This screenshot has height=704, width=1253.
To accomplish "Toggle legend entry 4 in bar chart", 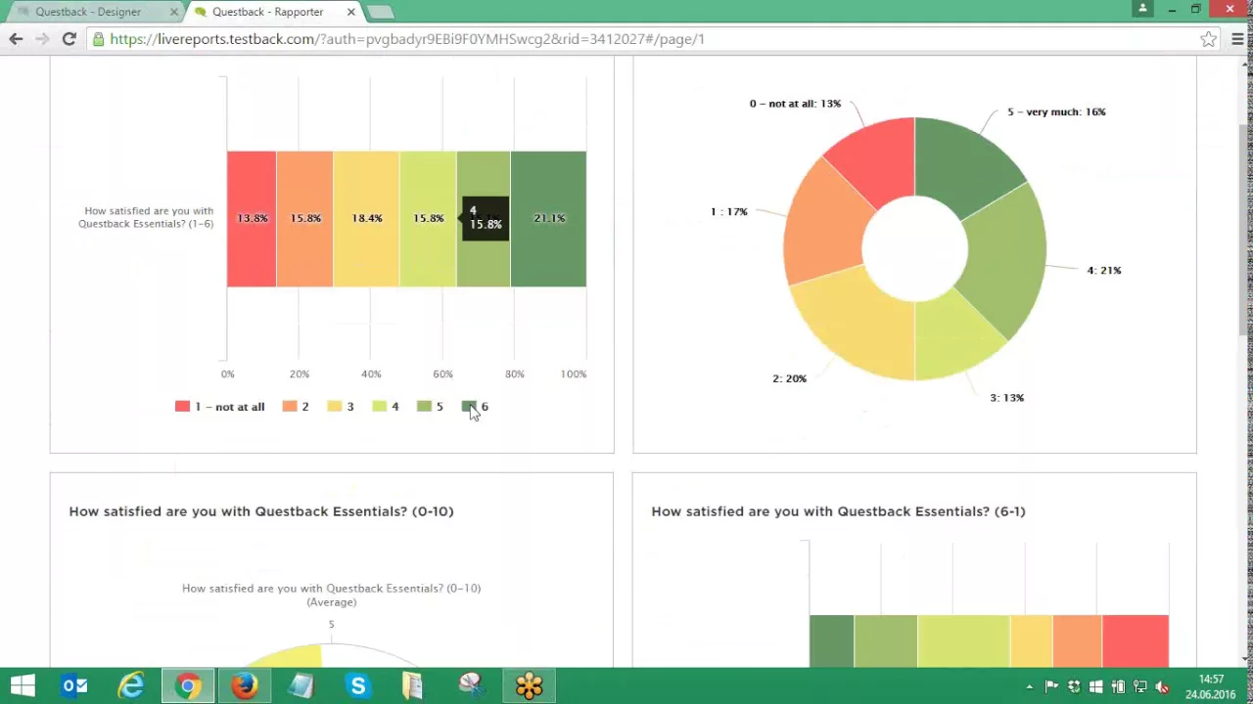I will (386, 407).
